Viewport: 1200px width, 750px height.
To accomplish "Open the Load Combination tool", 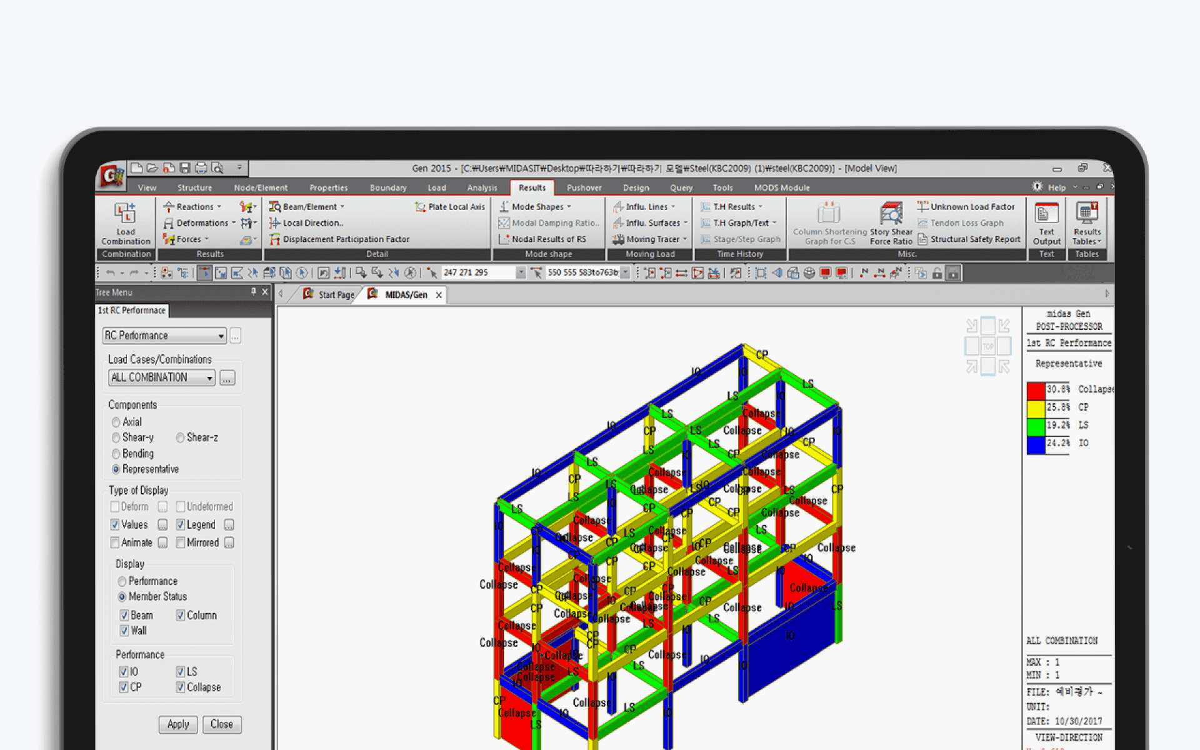I will coord(126,223).
